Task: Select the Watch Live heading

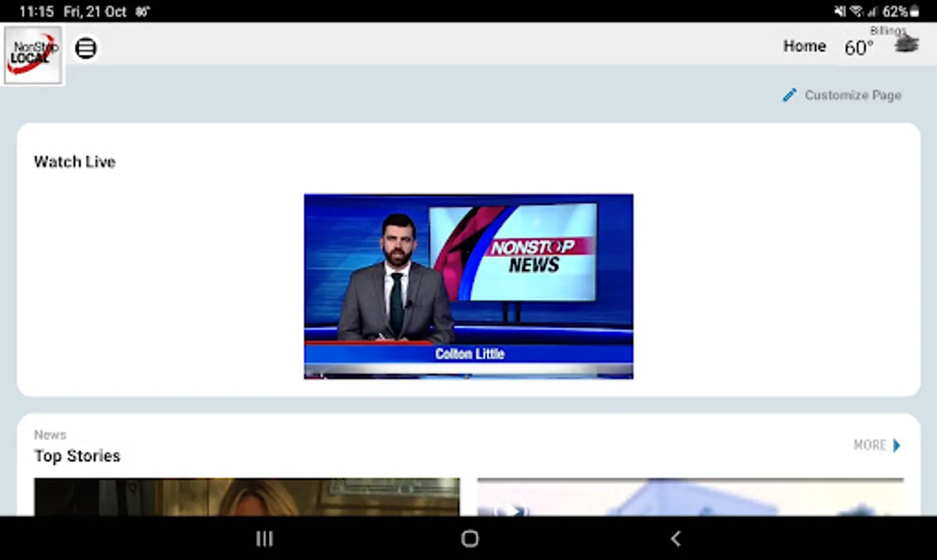Action: pos(75,162)
